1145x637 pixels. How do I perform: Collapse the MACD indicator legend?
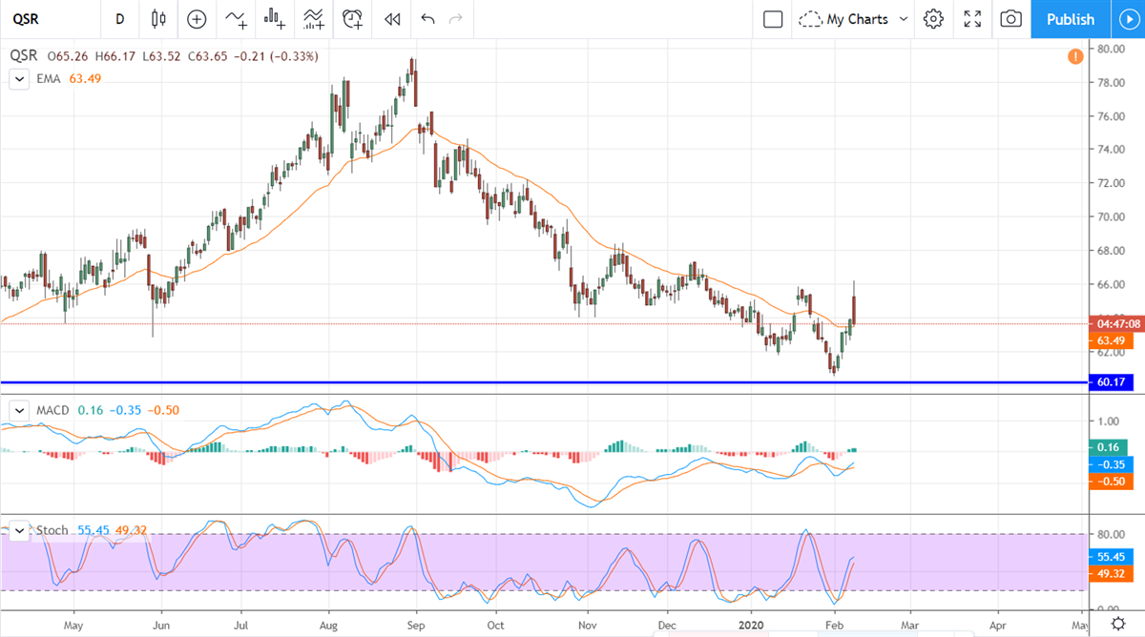point(19,410)
